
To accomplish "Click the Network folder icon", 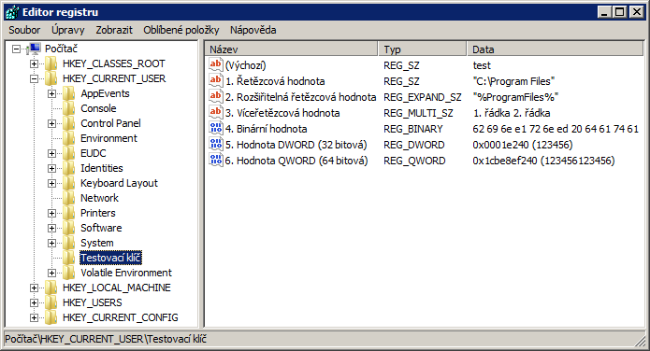I will pos(69,198).
